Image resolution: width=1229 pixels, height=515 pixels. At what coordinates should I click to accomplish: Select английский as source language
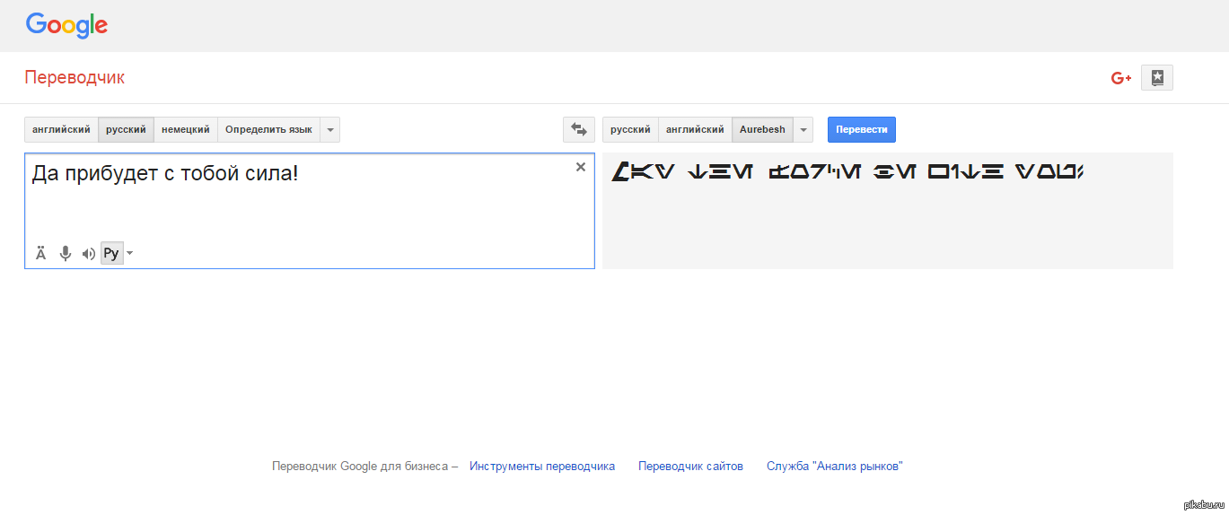click(61, 130)
